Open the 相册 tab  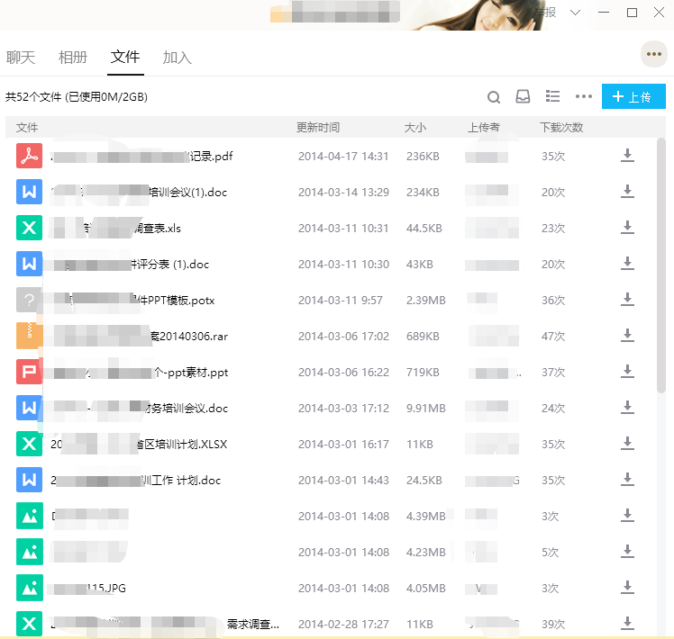[73, 57]
